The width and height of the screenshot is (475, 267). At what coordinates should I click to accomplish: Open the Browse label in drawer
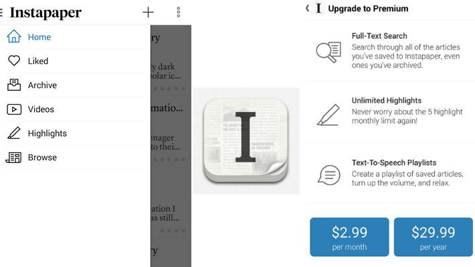coord(42,158)
